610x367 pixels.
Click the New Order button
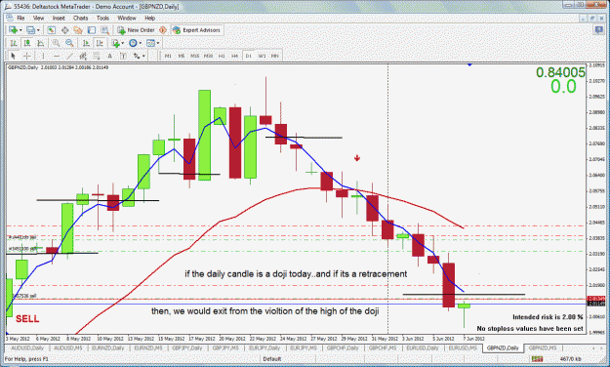pos(137,30)
